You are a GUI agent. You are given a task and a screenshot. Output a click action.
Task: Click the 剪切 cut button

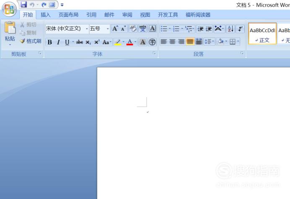pyautogui.click(x=28, y=25)
